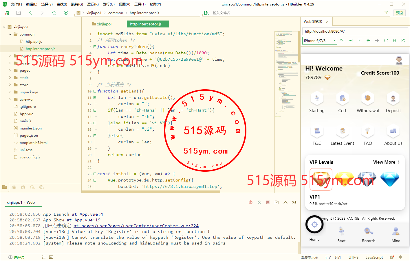
Task: Click the App.vue:19 console link
Action: pos(83,220)
